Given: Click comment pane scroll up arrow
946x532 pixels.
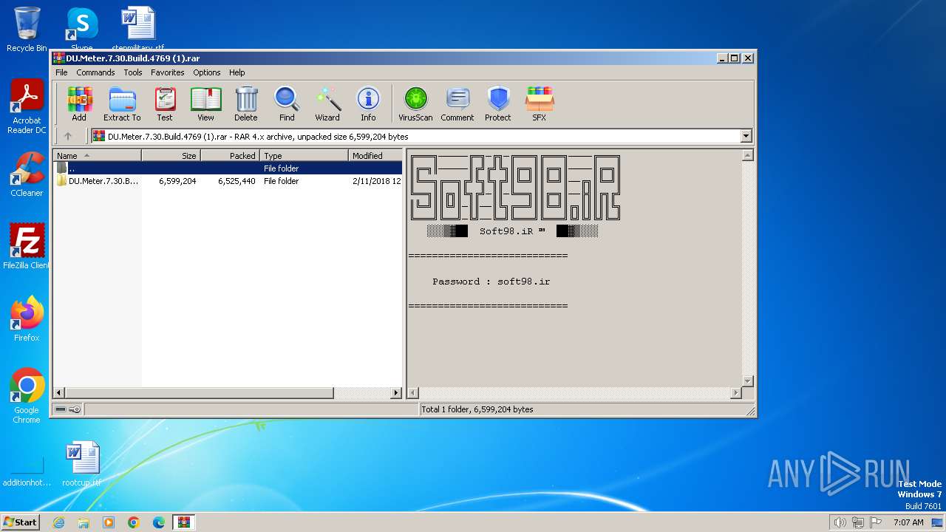Looking at the screenshot, I should tap(747, 155).
